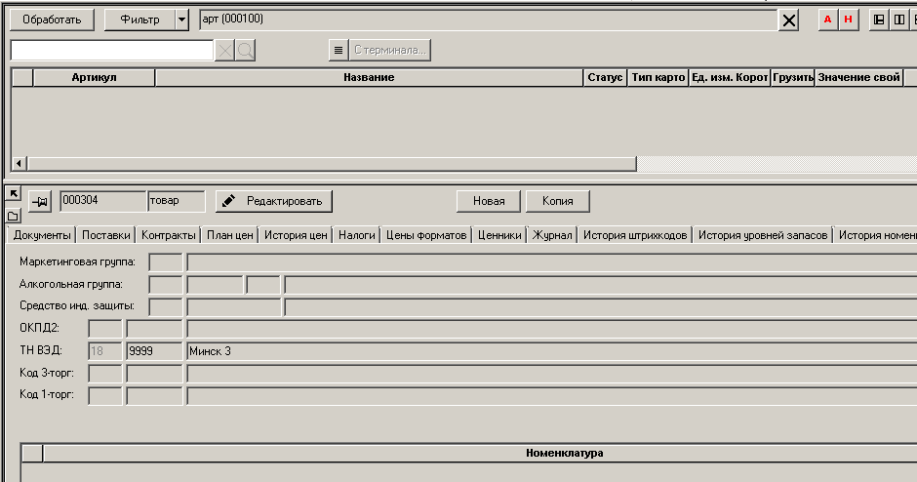
Task: Click the red 'A' toolbar button
Action: [x=828, y=20]
